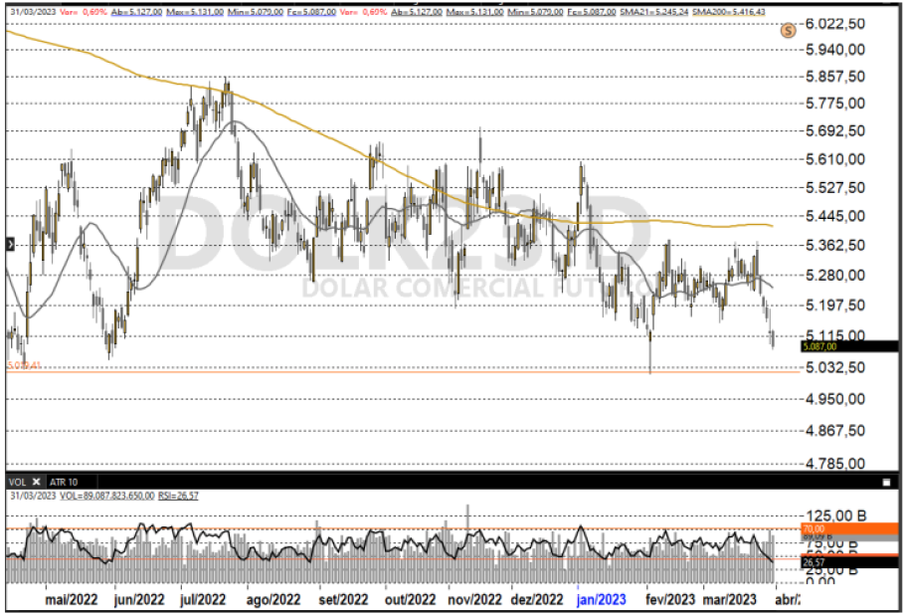Close the VOL indicator tab
This screenshot has height=615, width=906.
(x=36, y=481)
